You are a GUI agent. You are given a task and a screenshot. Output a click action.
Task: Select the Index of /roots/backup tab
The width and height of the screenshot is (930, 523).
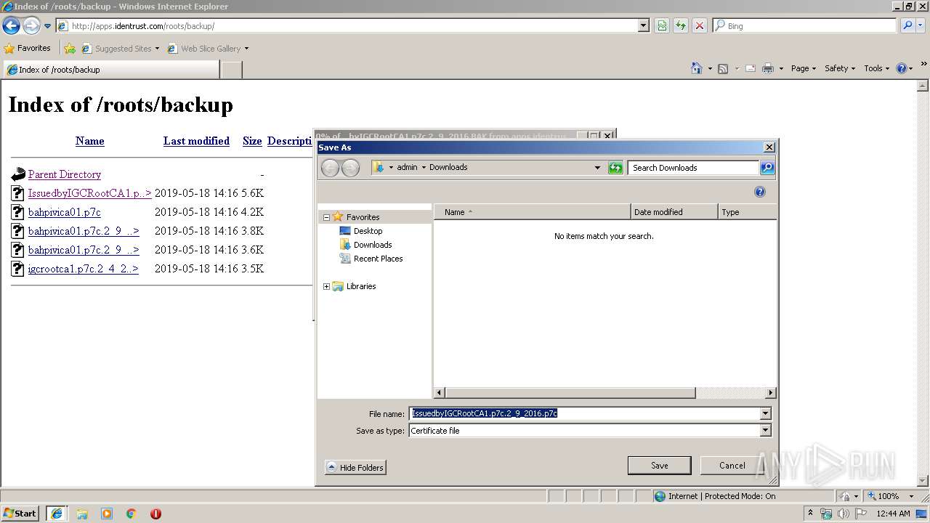111,70
